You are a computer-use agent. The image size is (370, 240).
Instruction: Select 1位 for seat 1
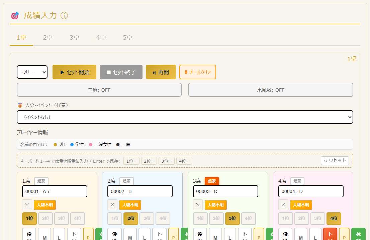tap(29, 219)
